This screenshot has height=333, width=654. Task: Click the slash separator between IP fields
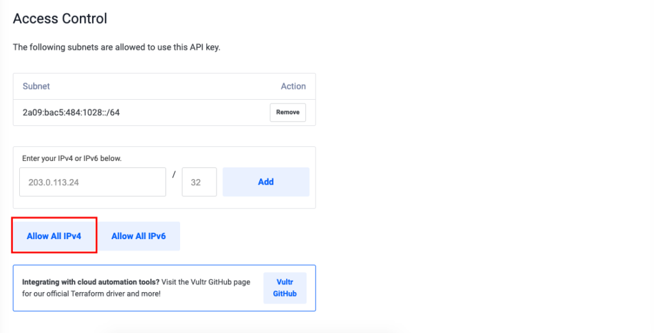click(174, 174)
